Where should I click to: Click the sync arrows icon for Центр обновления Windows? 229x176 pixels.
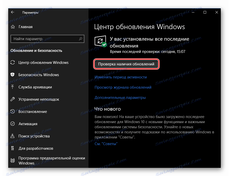[13, 62]
